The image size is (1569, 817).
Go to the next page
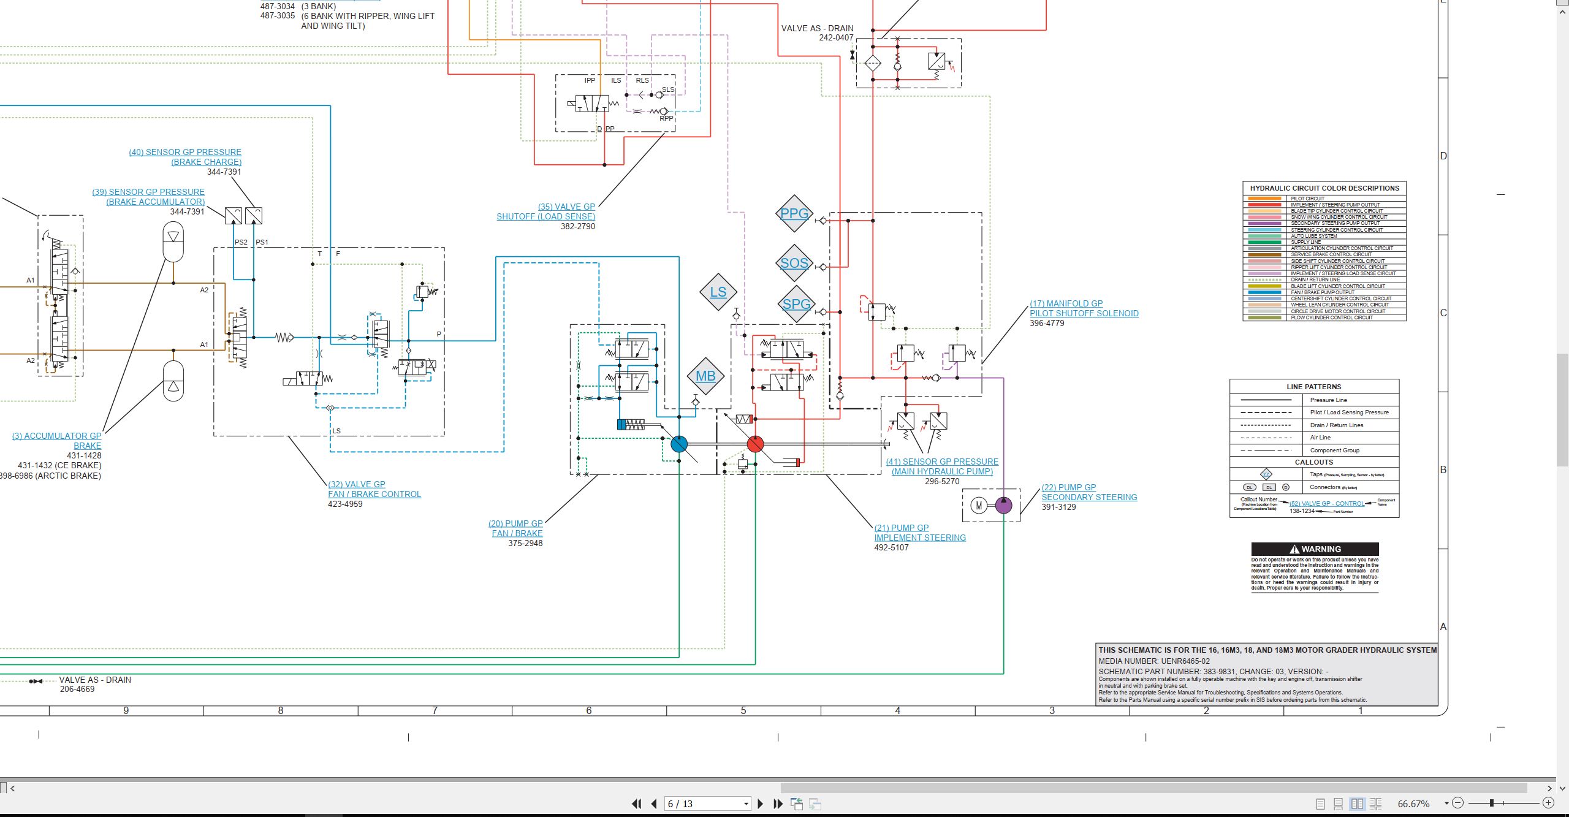pos(760,804)
